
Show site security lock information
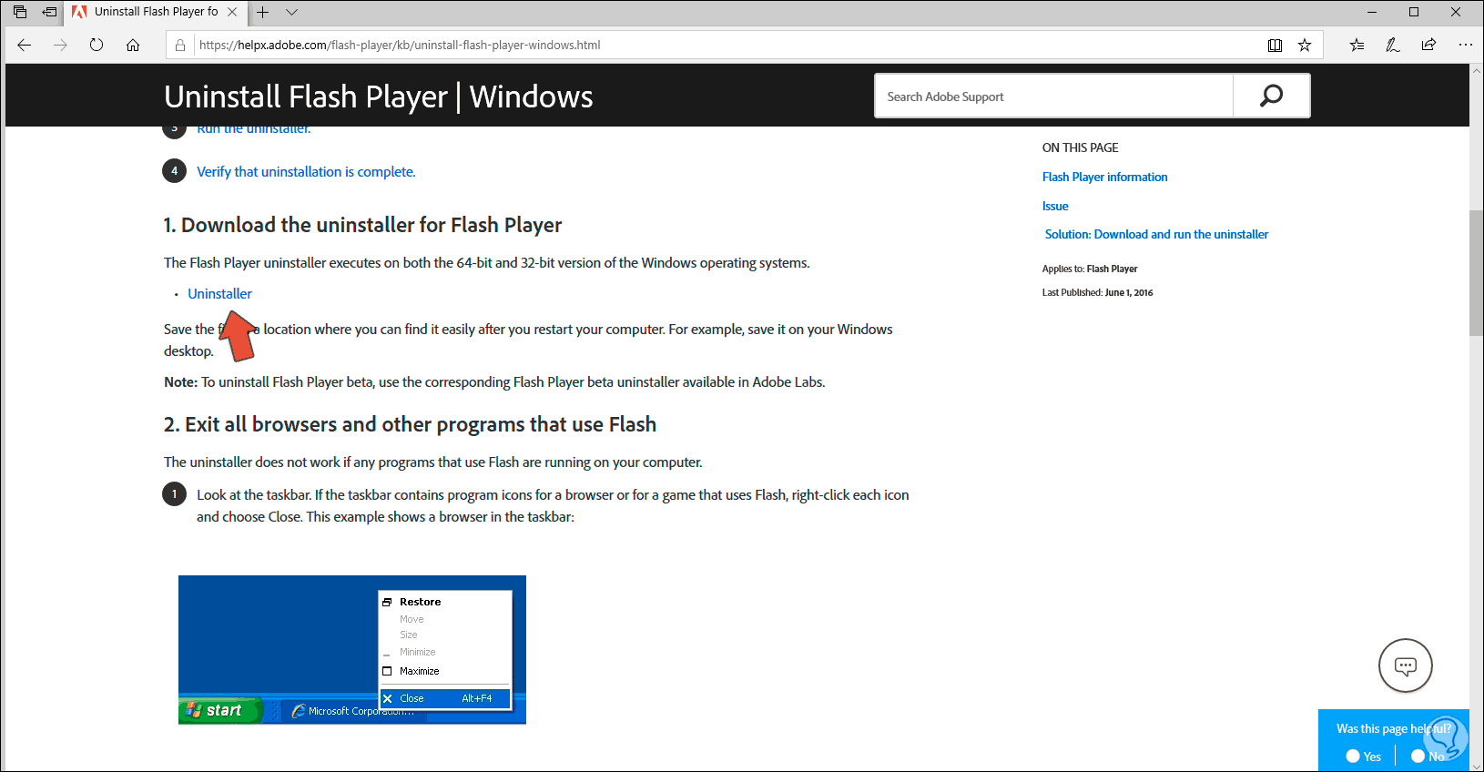[180, 45]
